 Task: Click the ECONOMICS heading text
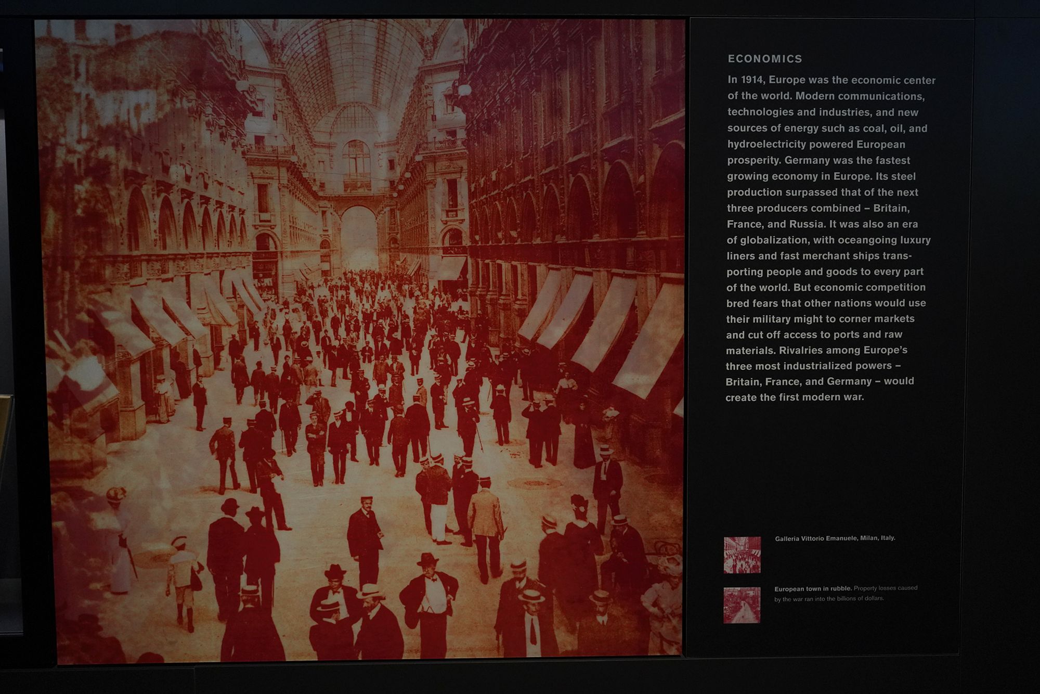(x=765, y=59)
